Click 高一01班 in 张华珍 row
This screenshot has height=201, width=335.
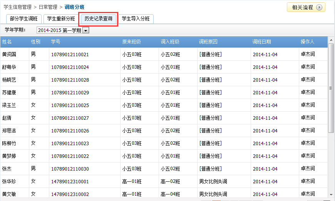coord(132,182)
